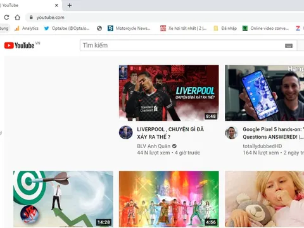Reload the page with the refresh icon
This screenshot has width=304, height=228.
click(x=6, y=17)
